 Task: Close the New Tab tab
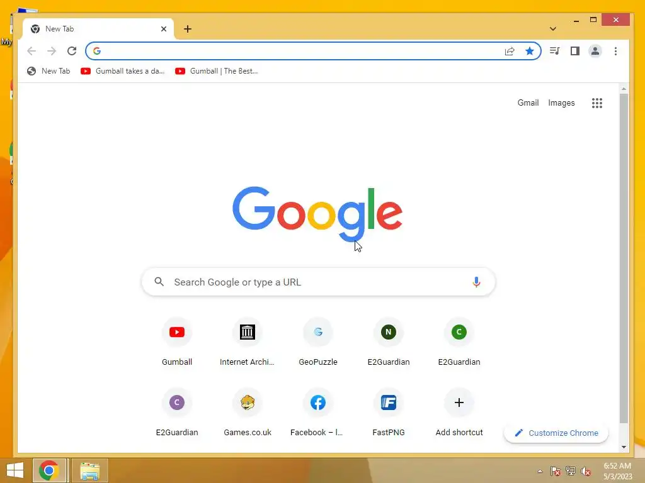click(x=164, y=29)
